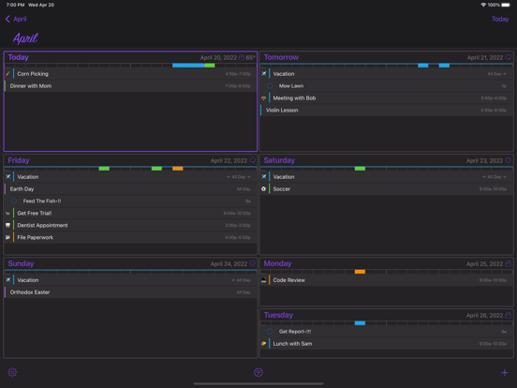Open the Tomorrow day header
Viewport: 517px width, 388px height.
coord(387,57)
